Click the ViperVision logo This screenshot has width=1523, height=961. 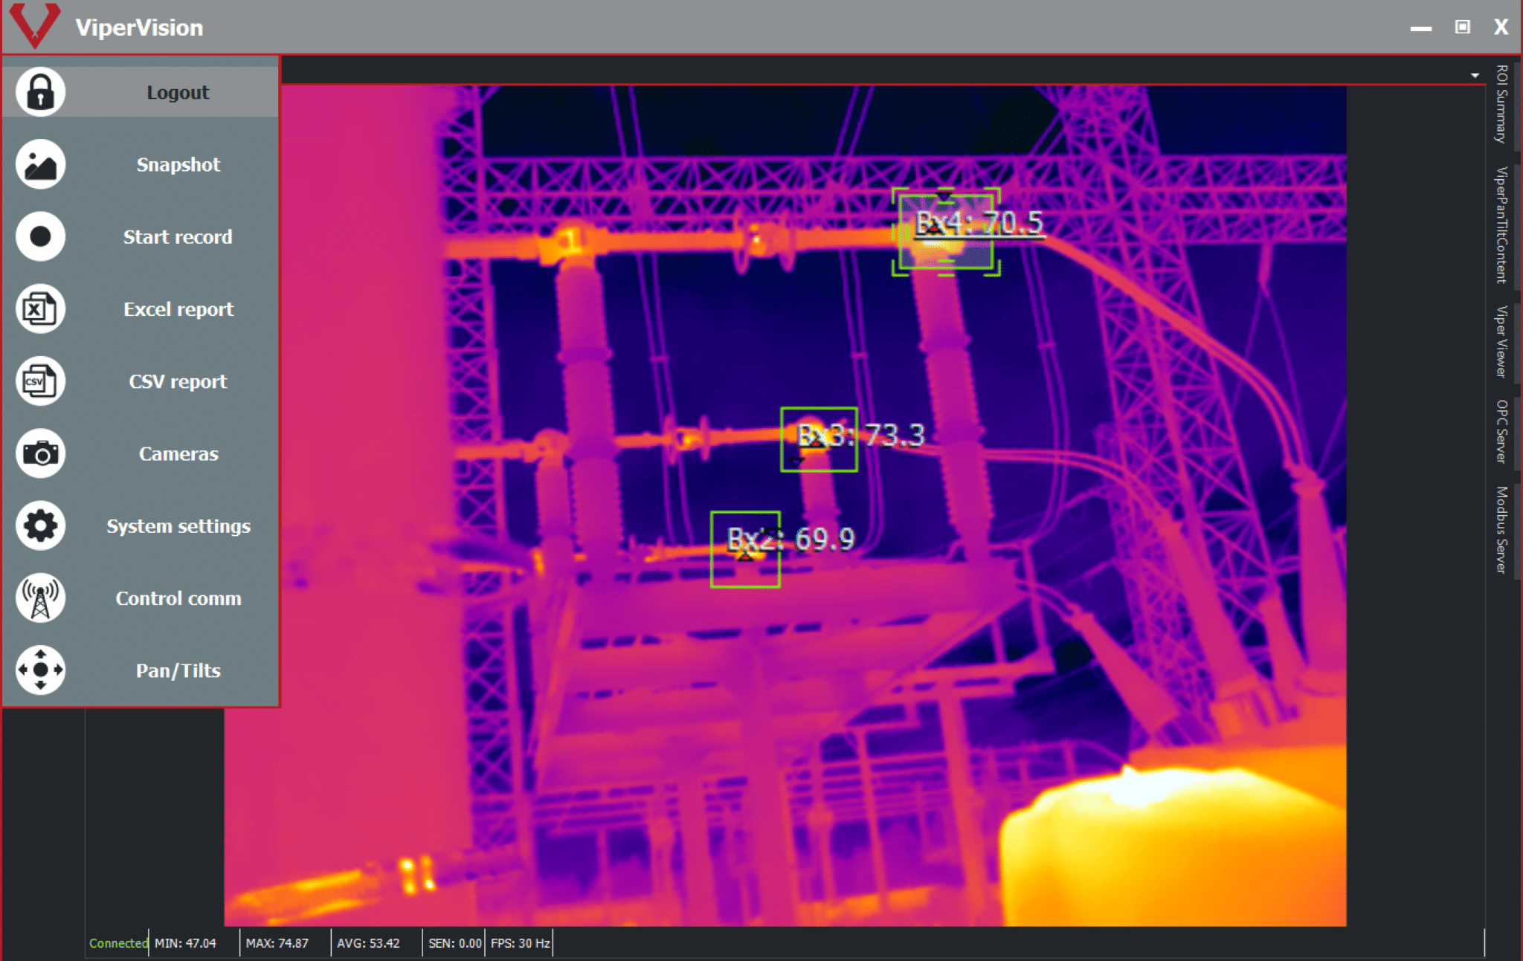[34, 25]
